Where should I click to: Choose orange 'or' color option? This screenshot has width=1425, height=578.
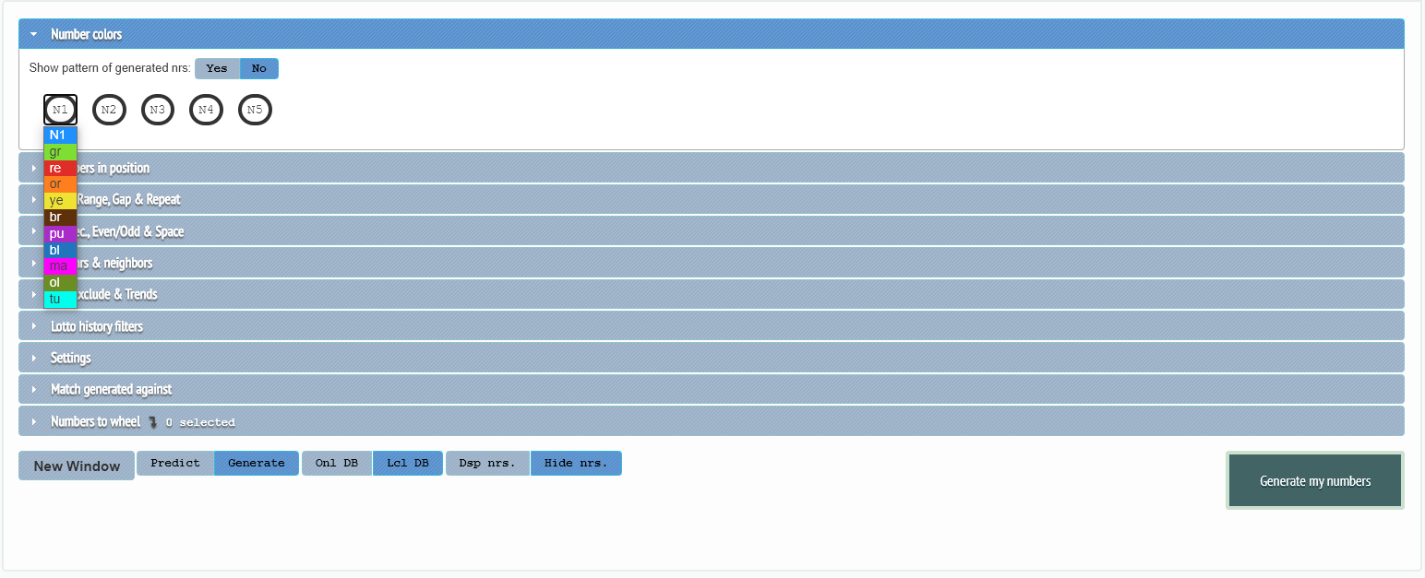tap(60, 184)
